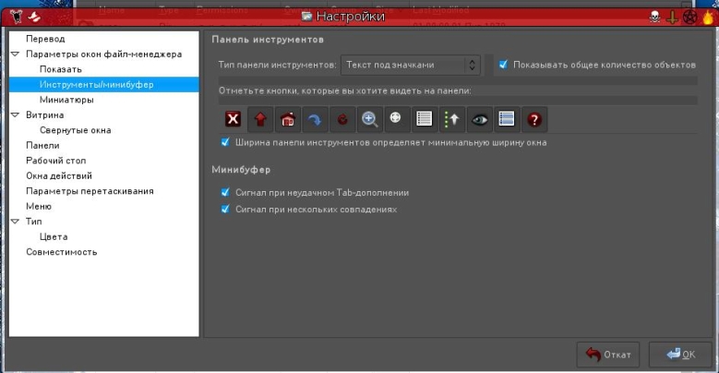Toggle the Up directory red arrow button
The width and height of the screenshot is (719, 373).
click(260, 119)
